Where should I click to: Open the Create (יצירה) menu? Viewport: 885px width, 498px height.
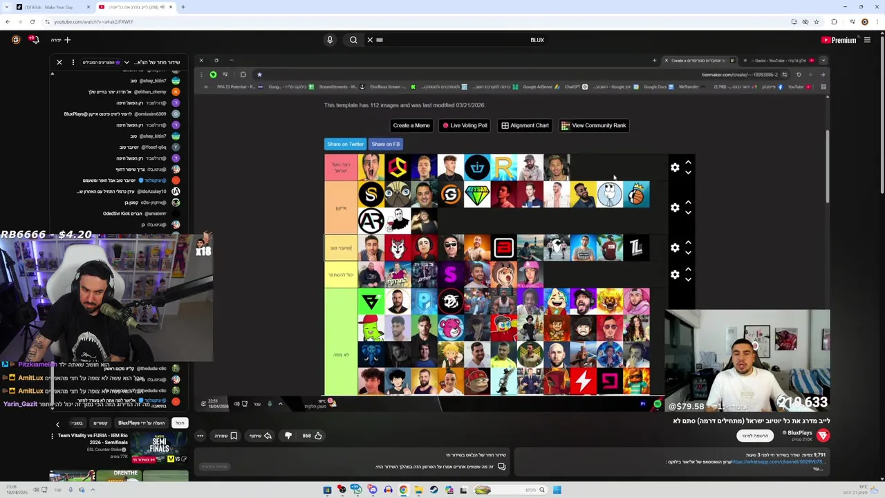[61, 40]
